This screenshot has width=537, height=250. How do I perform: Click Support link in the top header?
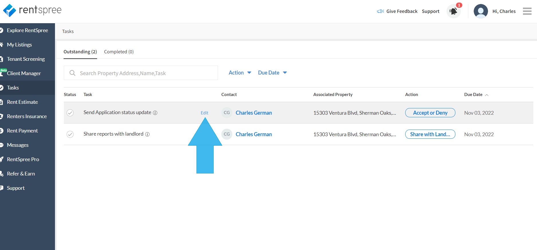click(x=430, y=11)
